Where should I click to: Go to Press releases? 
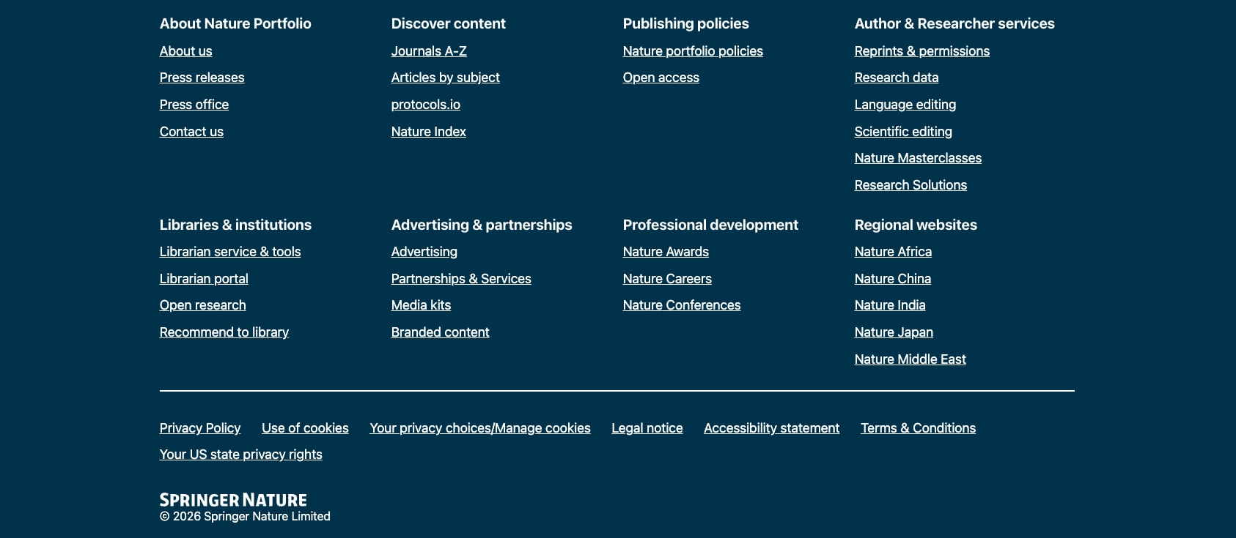click(202, 78)
